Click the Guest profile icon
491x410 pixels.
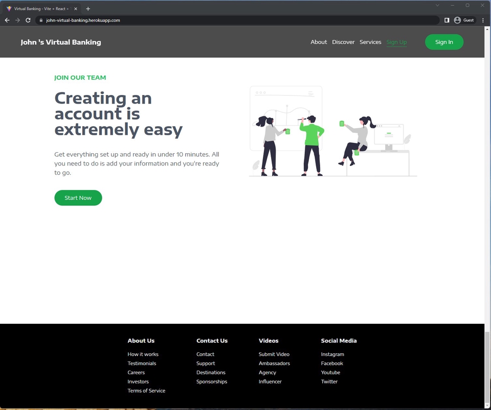(x=458, y=20)
